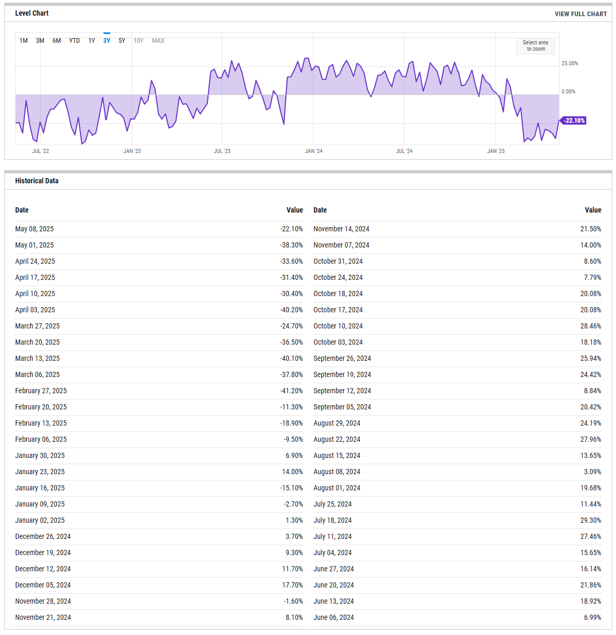The image size is (616, 635).
Task: Click the February 20, 2025 date cell
Action: tap(41, 407)
